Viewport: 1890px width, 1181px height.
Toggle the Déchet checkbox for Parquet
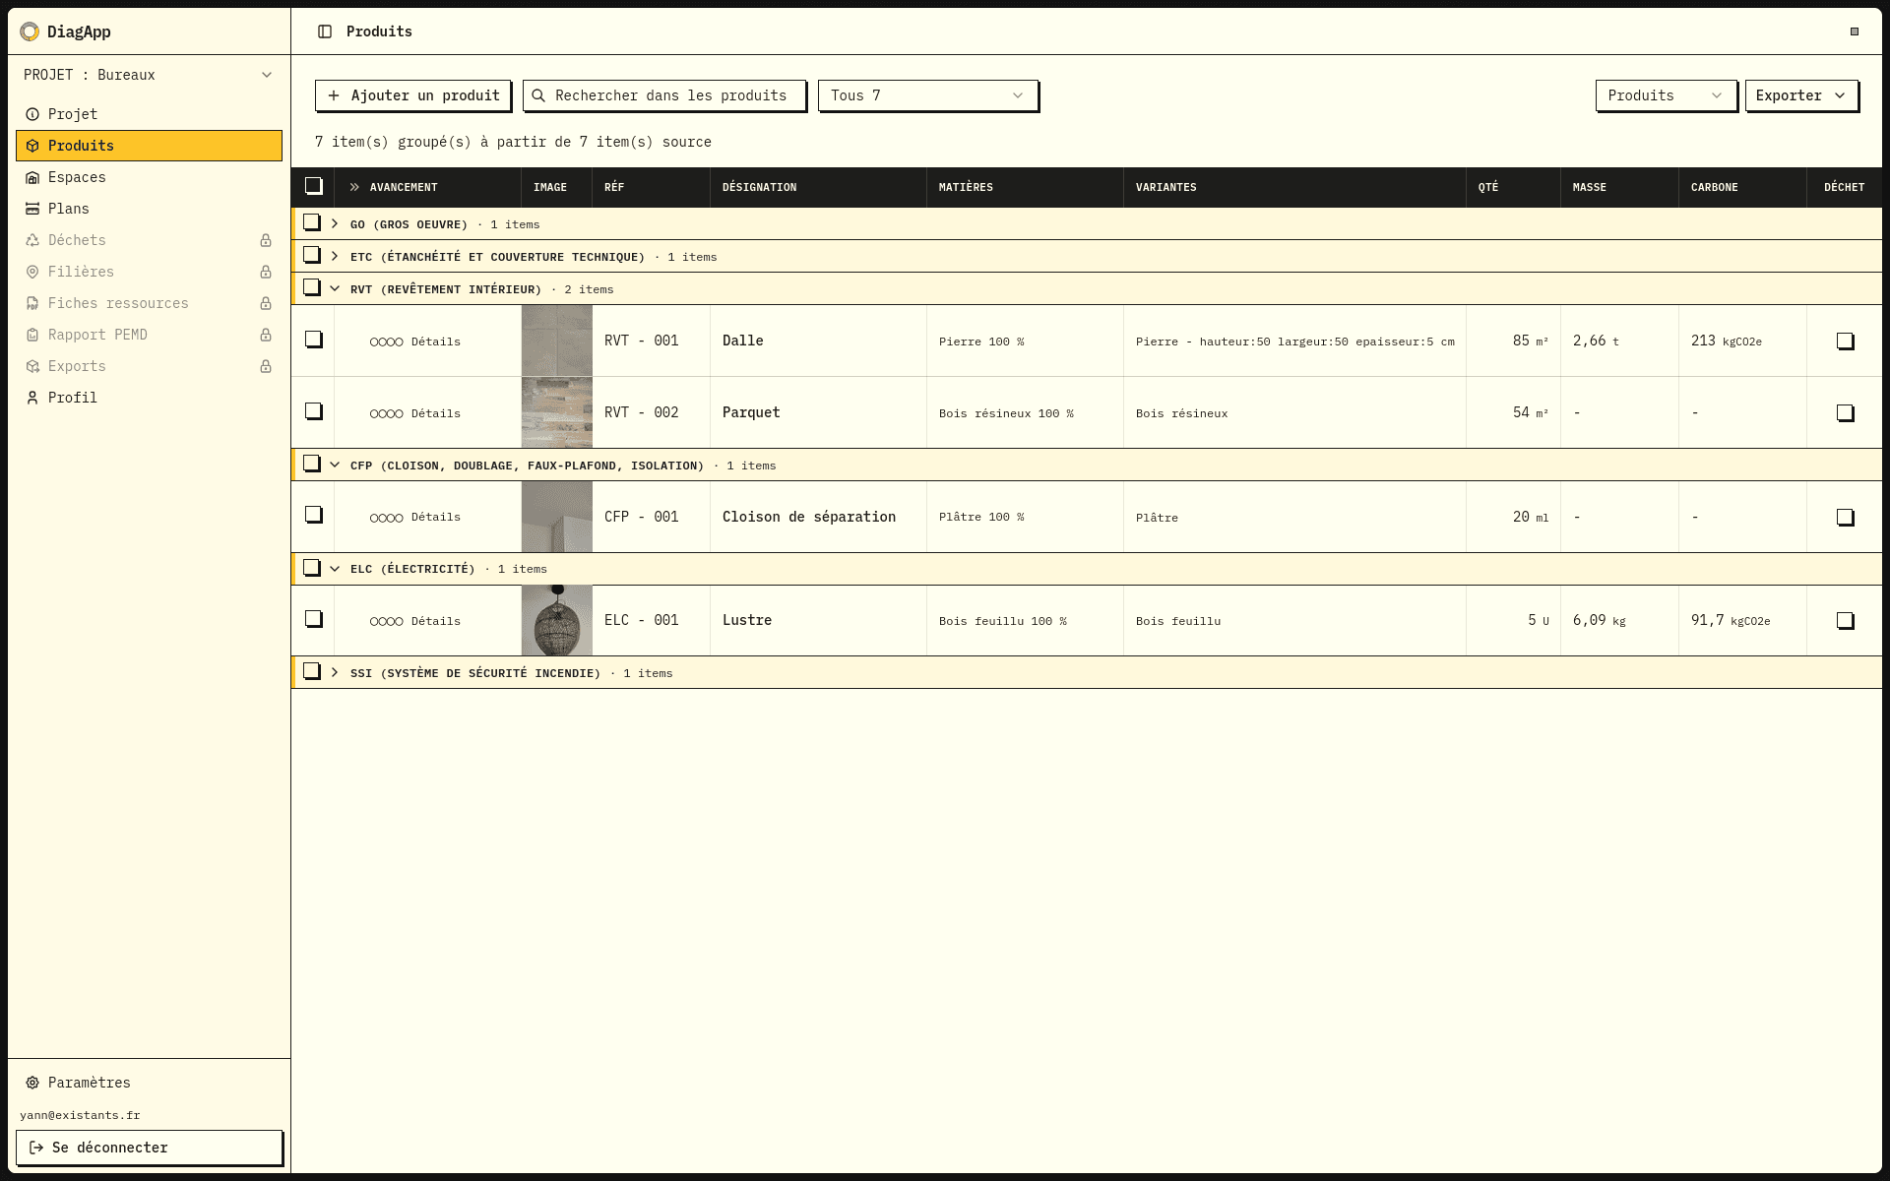click(x=1846, y=413)
